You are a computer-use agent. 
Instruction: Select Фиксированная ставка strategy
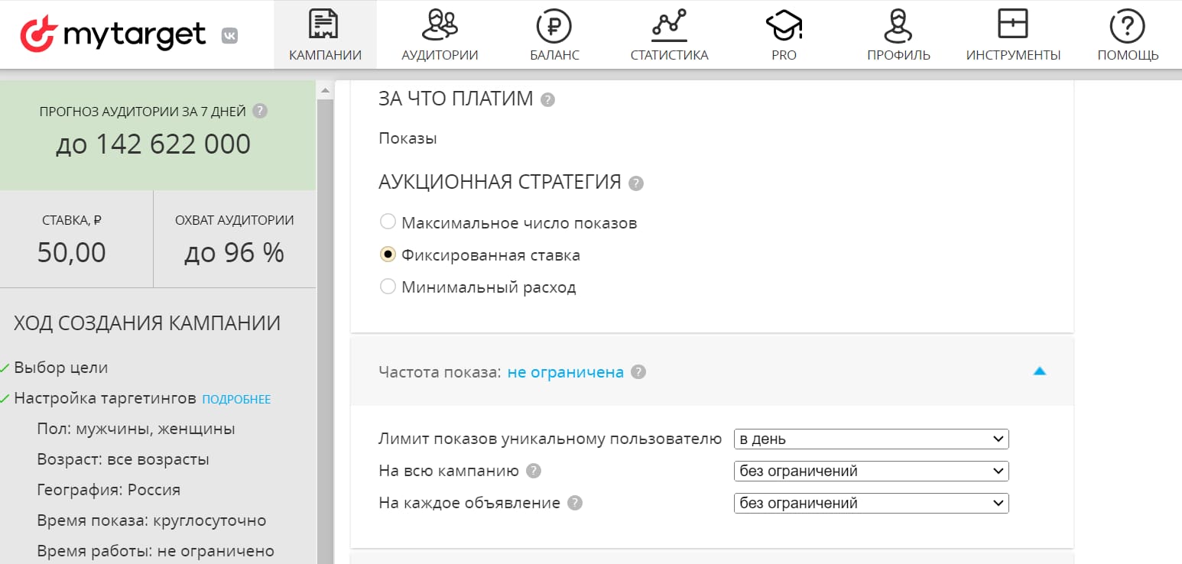388,254
